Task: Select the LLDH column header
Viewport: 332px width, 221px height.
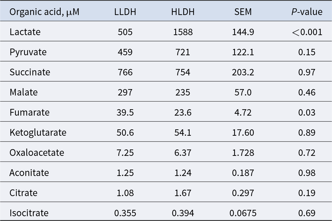Action: (x=125, y=12)
